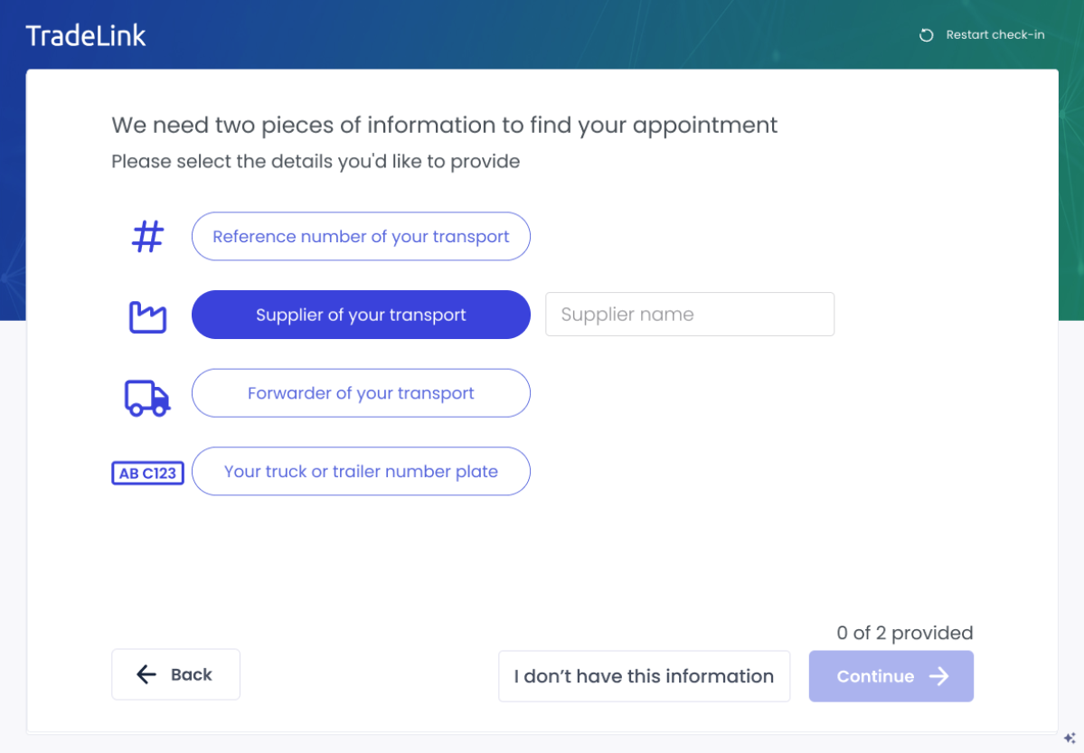
Task: Click the hash reference number icon
Action: pos(148,237)
